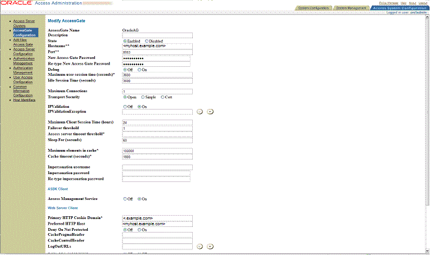Turn IPValidation Off
Screen dimensions: 430x255
(x=125, y=107)
